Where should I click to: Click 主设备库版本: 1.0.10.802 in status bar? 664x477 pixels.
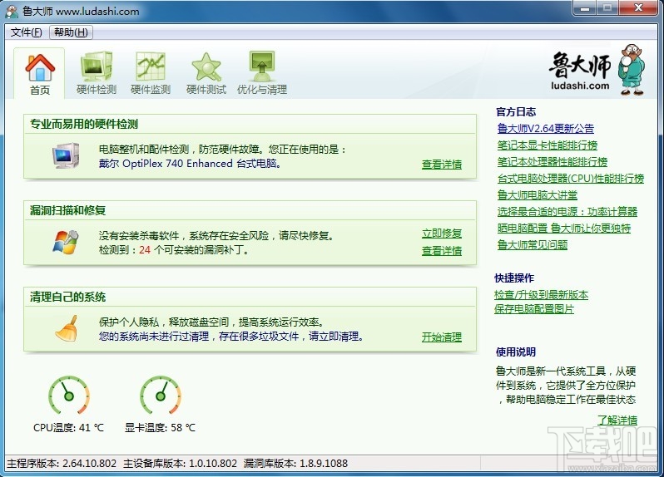[180, 464]
